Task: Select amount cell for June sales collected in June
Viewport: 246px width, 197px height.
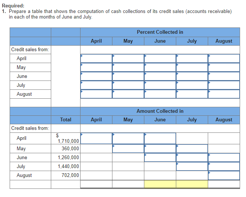Action: [x=160, y=158]
